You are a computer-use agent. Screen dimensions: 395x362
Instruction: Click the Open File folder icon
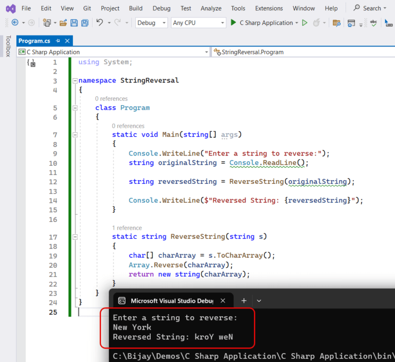63,23
